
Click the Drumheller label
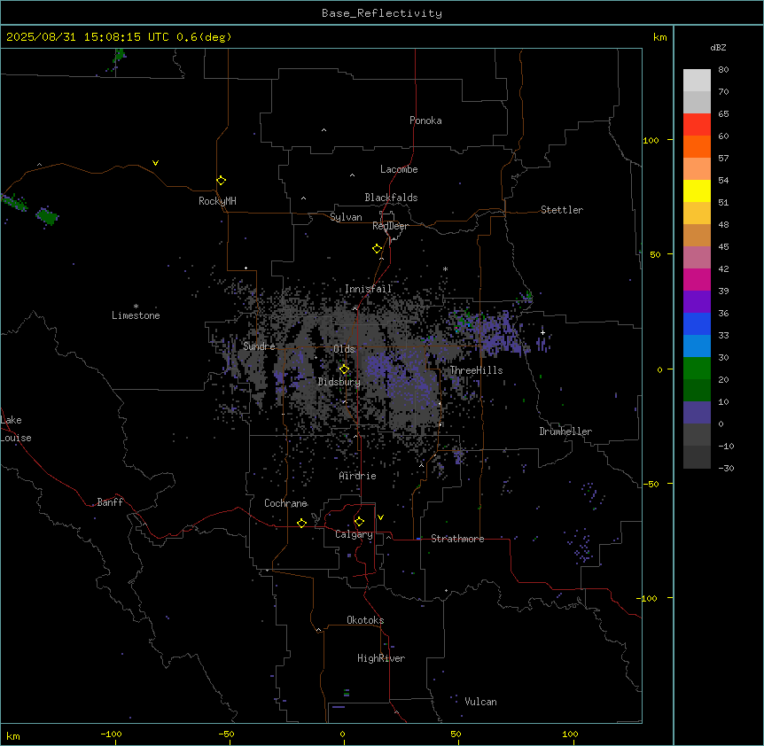click(x=565, y=431)
